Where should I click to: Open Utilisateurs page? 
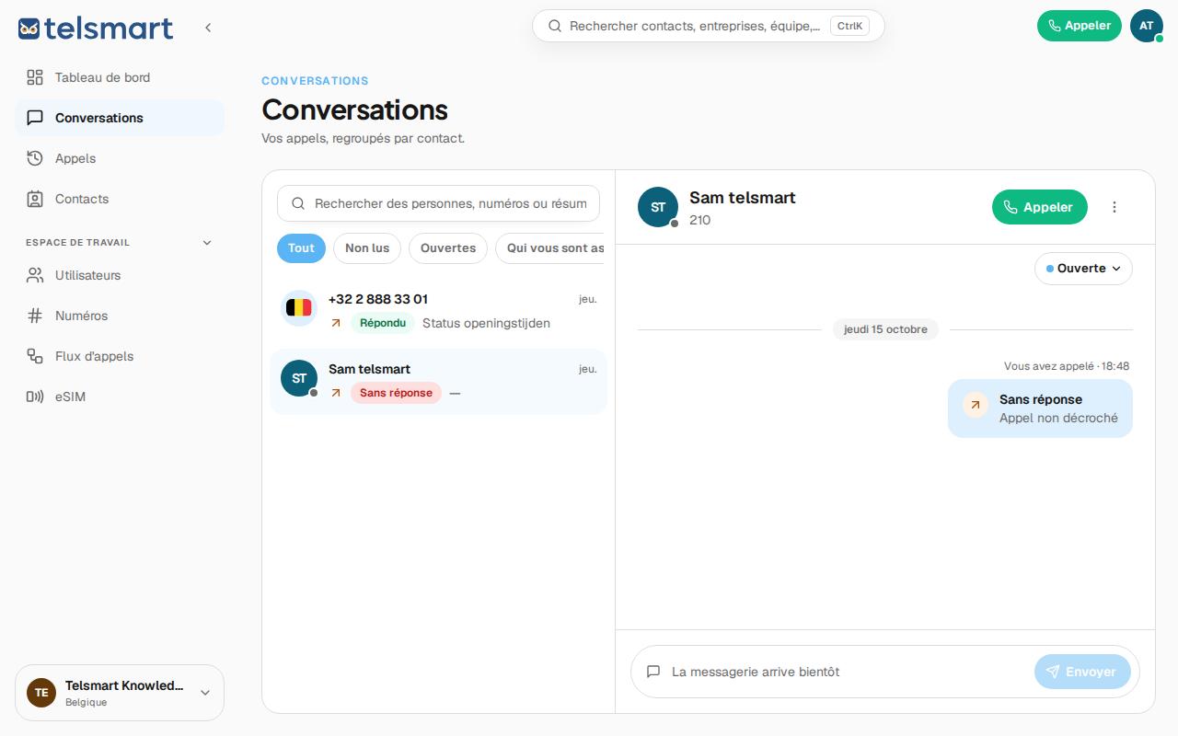pyautogui.click(x=120, y=275)
